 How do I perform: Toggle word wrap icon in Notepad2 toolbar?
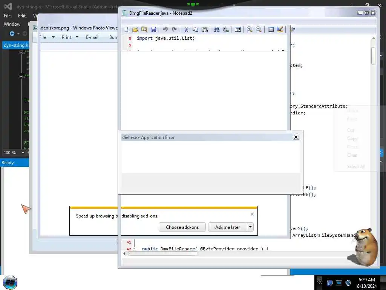click(x=238, y=29)
